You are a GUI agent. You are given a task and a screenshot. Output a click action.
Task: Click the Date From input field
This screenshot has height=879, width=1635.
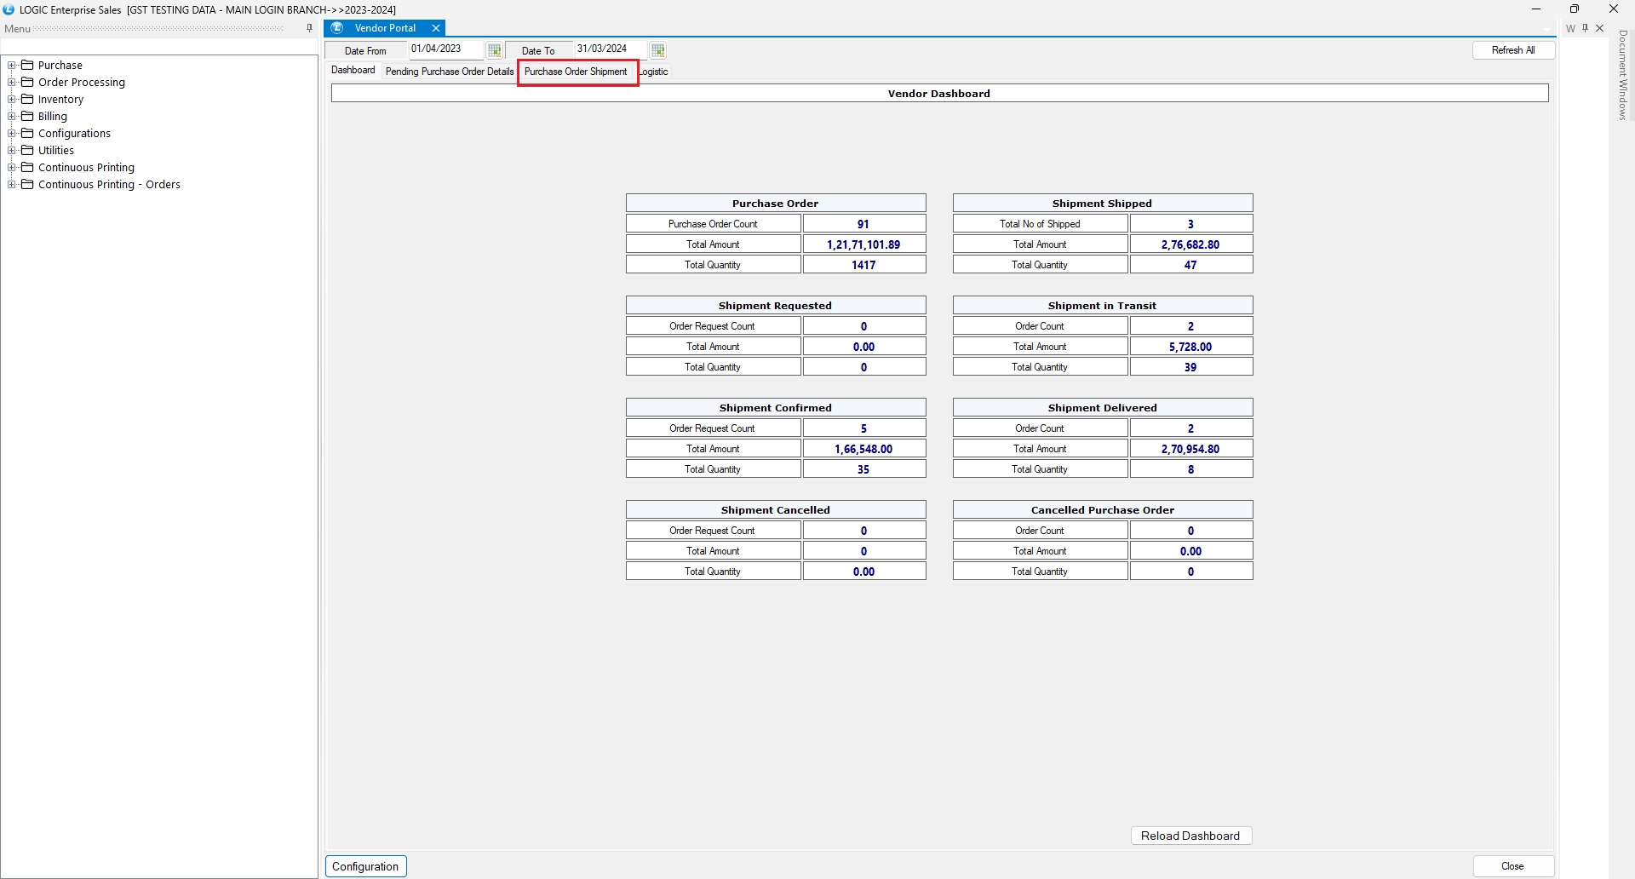tap(445, 49)
